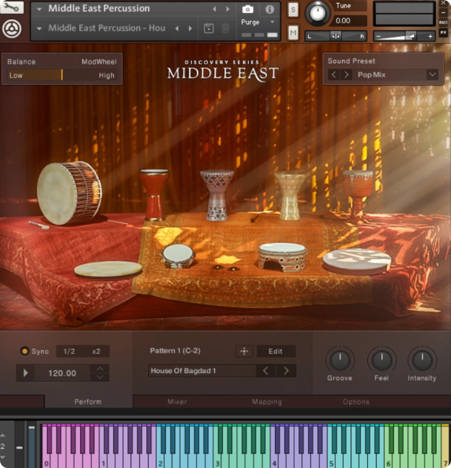Take a snapshot with the camera icon

point(248,9)
